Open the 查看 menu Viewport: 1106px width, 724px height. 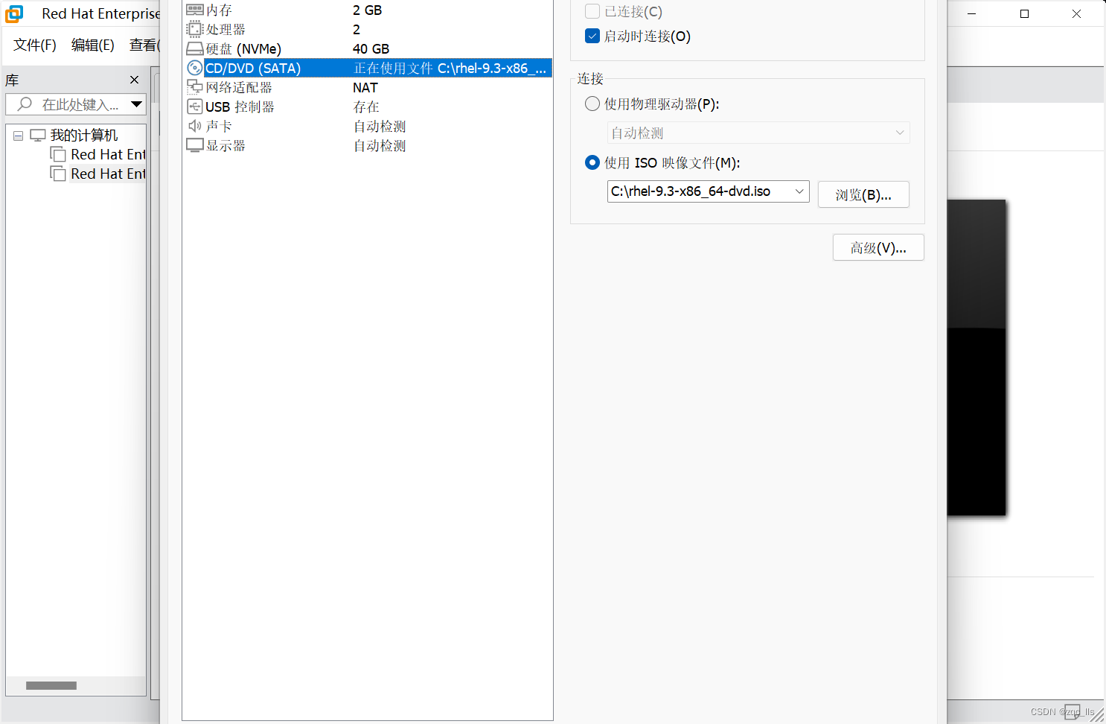pos(144,45)
